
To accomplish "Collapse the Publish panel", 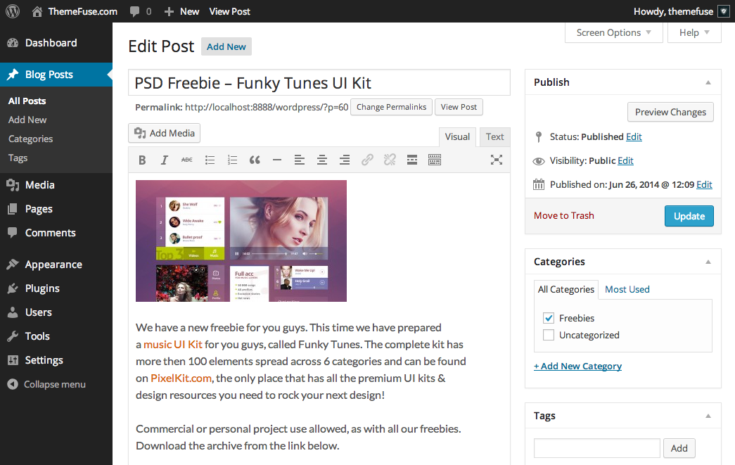I will (708, 82).
